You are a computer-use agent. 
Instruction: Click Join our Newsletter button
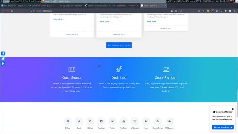pos(223,127)
